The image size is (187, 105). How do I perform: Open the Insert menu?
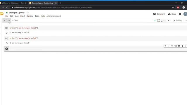22,16
